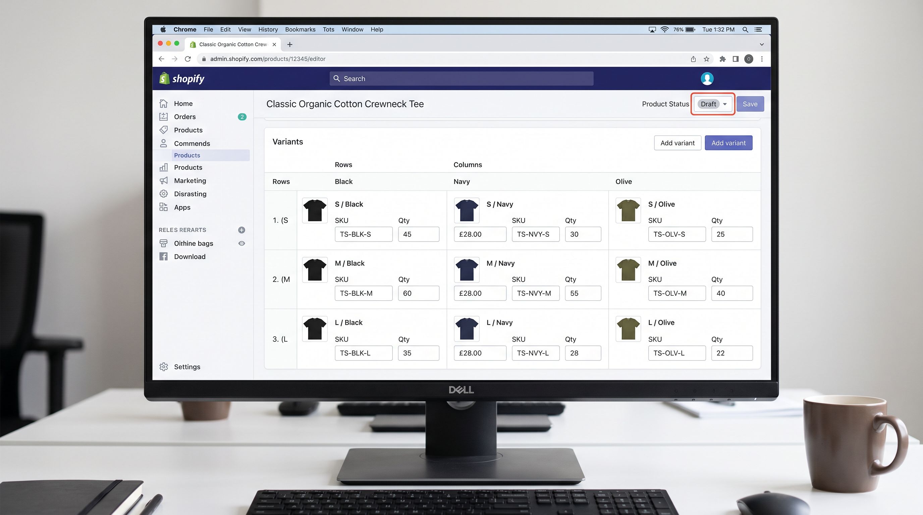The width and height of the screenshot is (923, 515).
Task: Edit the S / Black SKU field
Action: (363, 234)
